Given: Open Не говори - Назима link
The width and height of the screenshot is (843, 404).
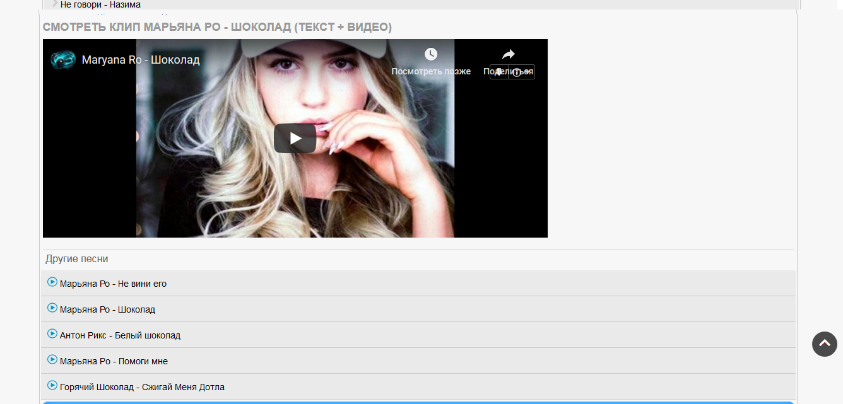Looking at the screenshot, I should [x=100, y=4].
